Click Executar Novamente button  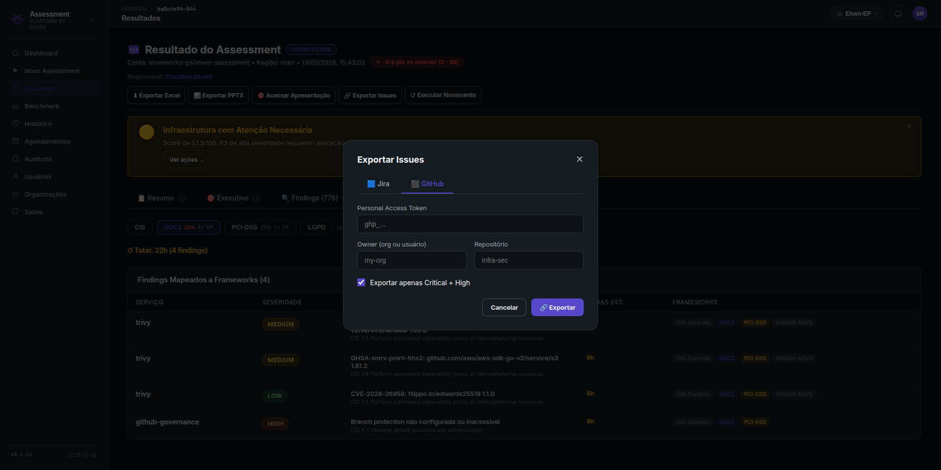tap(443, 95)
